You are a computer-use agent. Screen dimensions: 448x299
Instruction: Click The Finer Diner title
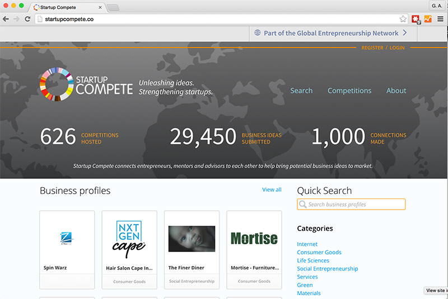pyautogui.click(x=186, y=268)
